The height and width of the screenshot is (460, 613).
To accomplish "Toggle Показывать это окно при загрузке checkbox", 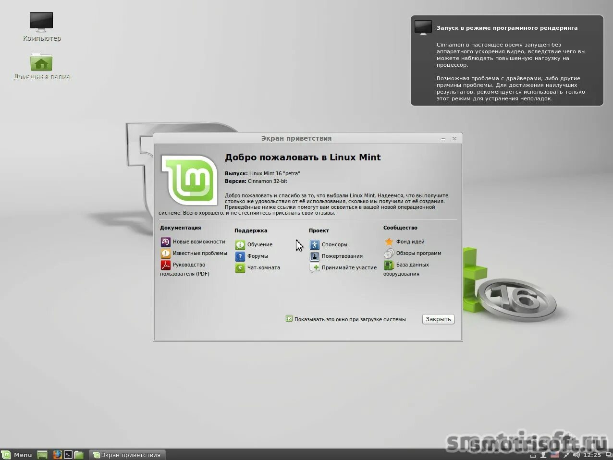I will coord(289,318).
